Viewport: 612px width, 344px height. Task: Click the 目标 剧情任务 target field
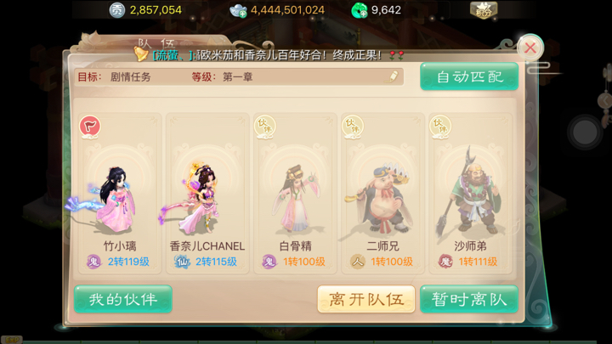(x=239, y=76)
